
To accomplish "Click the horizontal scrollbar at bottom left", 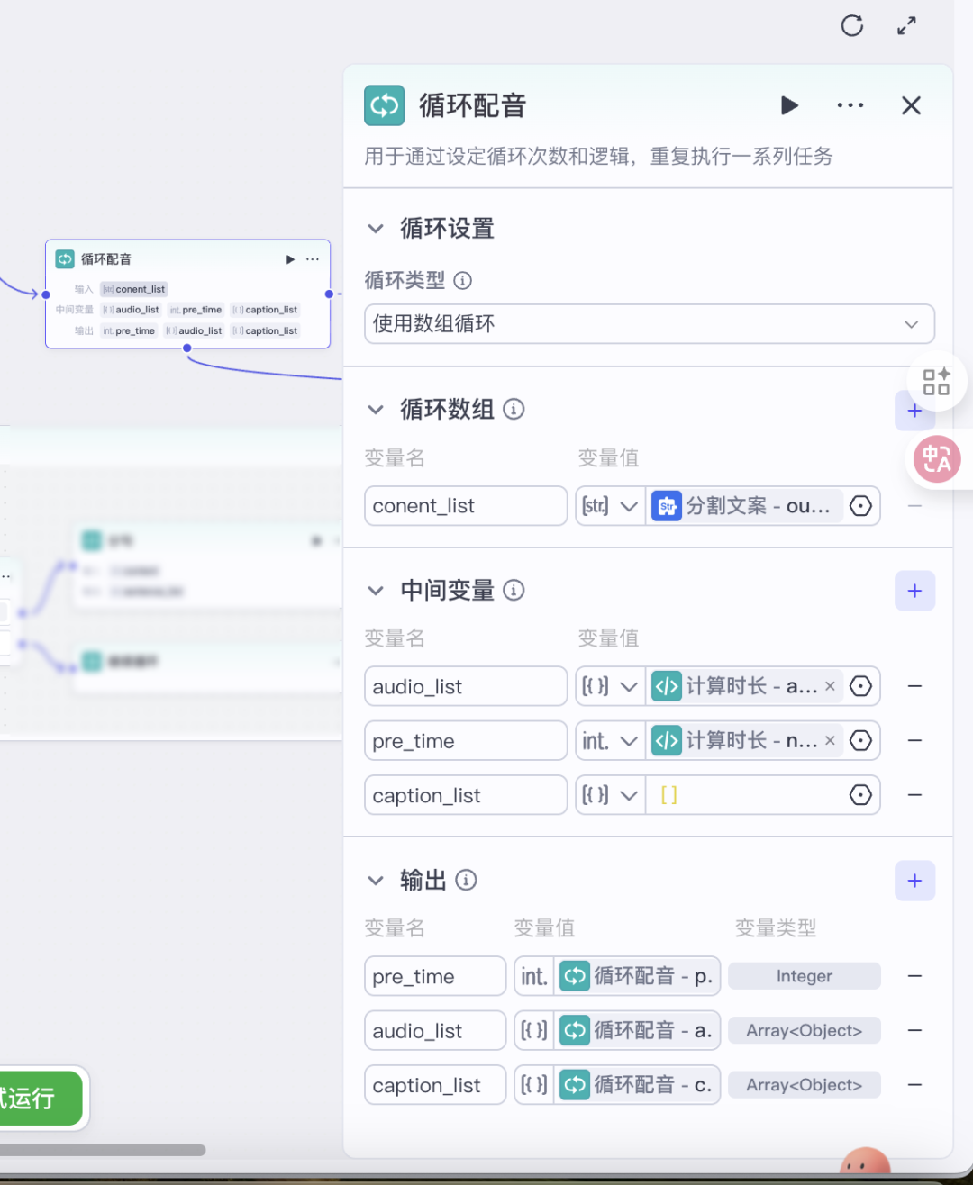I will pos(103,1150).
